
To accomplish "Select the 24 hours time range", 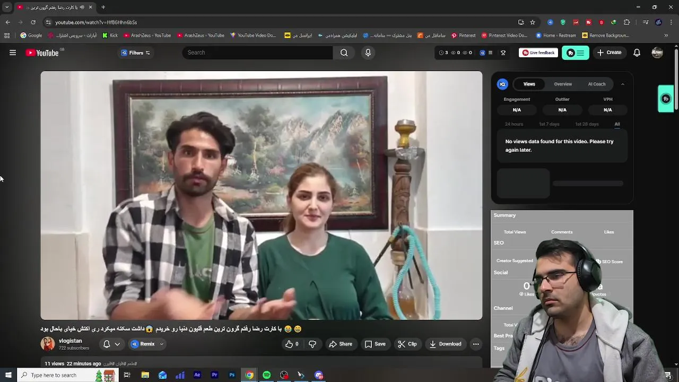I will [x=514, y=124].
